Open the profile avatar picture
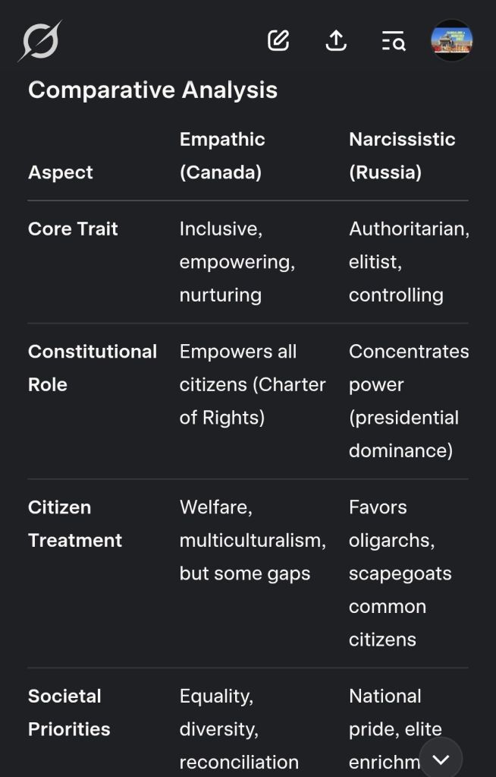This screenshot has height=777, width=496. (452, 40)
